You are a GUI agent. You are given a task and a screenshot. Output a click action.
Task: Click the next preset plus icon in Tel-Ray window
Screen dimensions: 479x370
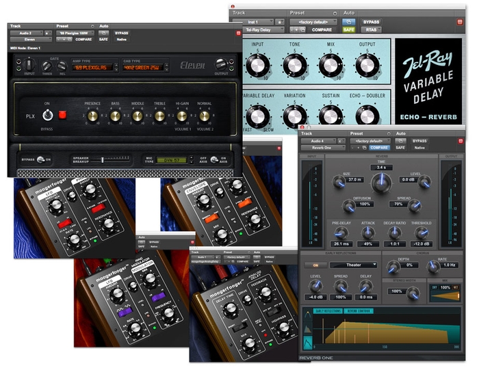click(296, 30)
